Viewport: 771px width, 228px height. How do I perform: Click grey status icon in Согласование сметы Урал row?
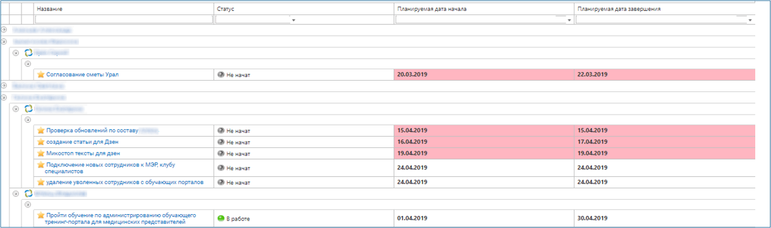[221, 74]
